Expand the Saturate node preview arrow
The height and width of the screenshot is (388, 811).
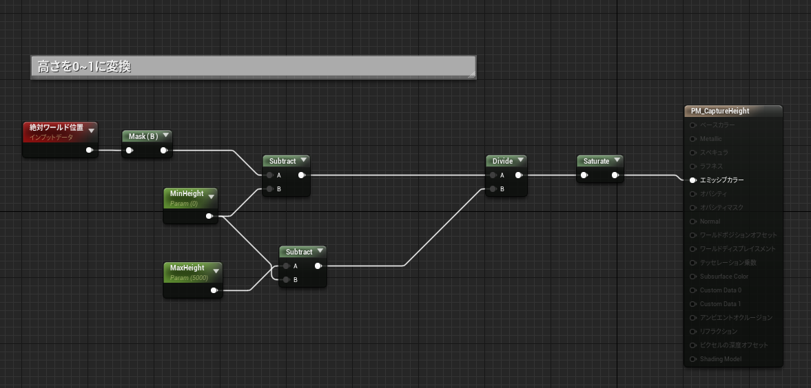(617, 161)
